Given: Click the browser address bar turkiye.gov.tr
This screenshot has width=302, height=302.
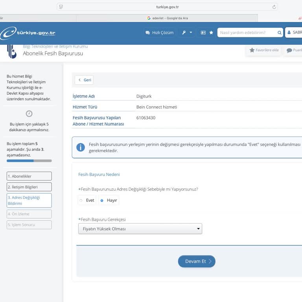Looking at the screenshot, I should click(167, 7).
